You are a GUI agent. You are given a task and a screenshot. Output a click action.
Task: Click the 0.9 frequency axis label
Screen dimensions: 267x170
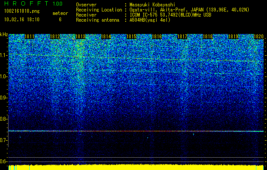pyautogui.click(x=3, y=98)
